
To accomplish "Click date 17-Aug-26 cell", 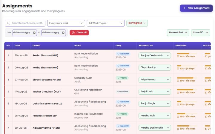I will coord(21,92).
